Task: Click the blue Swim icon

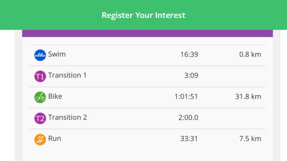Action: point(40,55)
